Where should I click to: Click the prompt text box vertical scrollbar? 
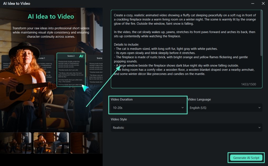coord(261,33)
